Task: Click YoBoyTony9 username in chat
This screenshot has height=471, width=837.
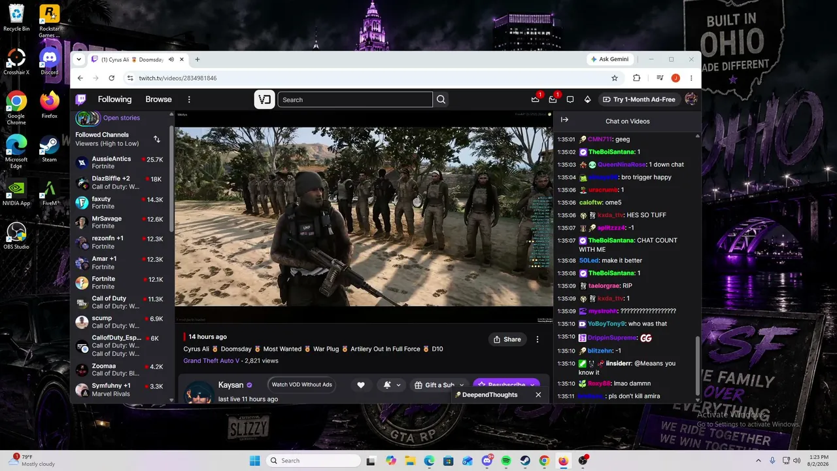Action: point(606,324)
